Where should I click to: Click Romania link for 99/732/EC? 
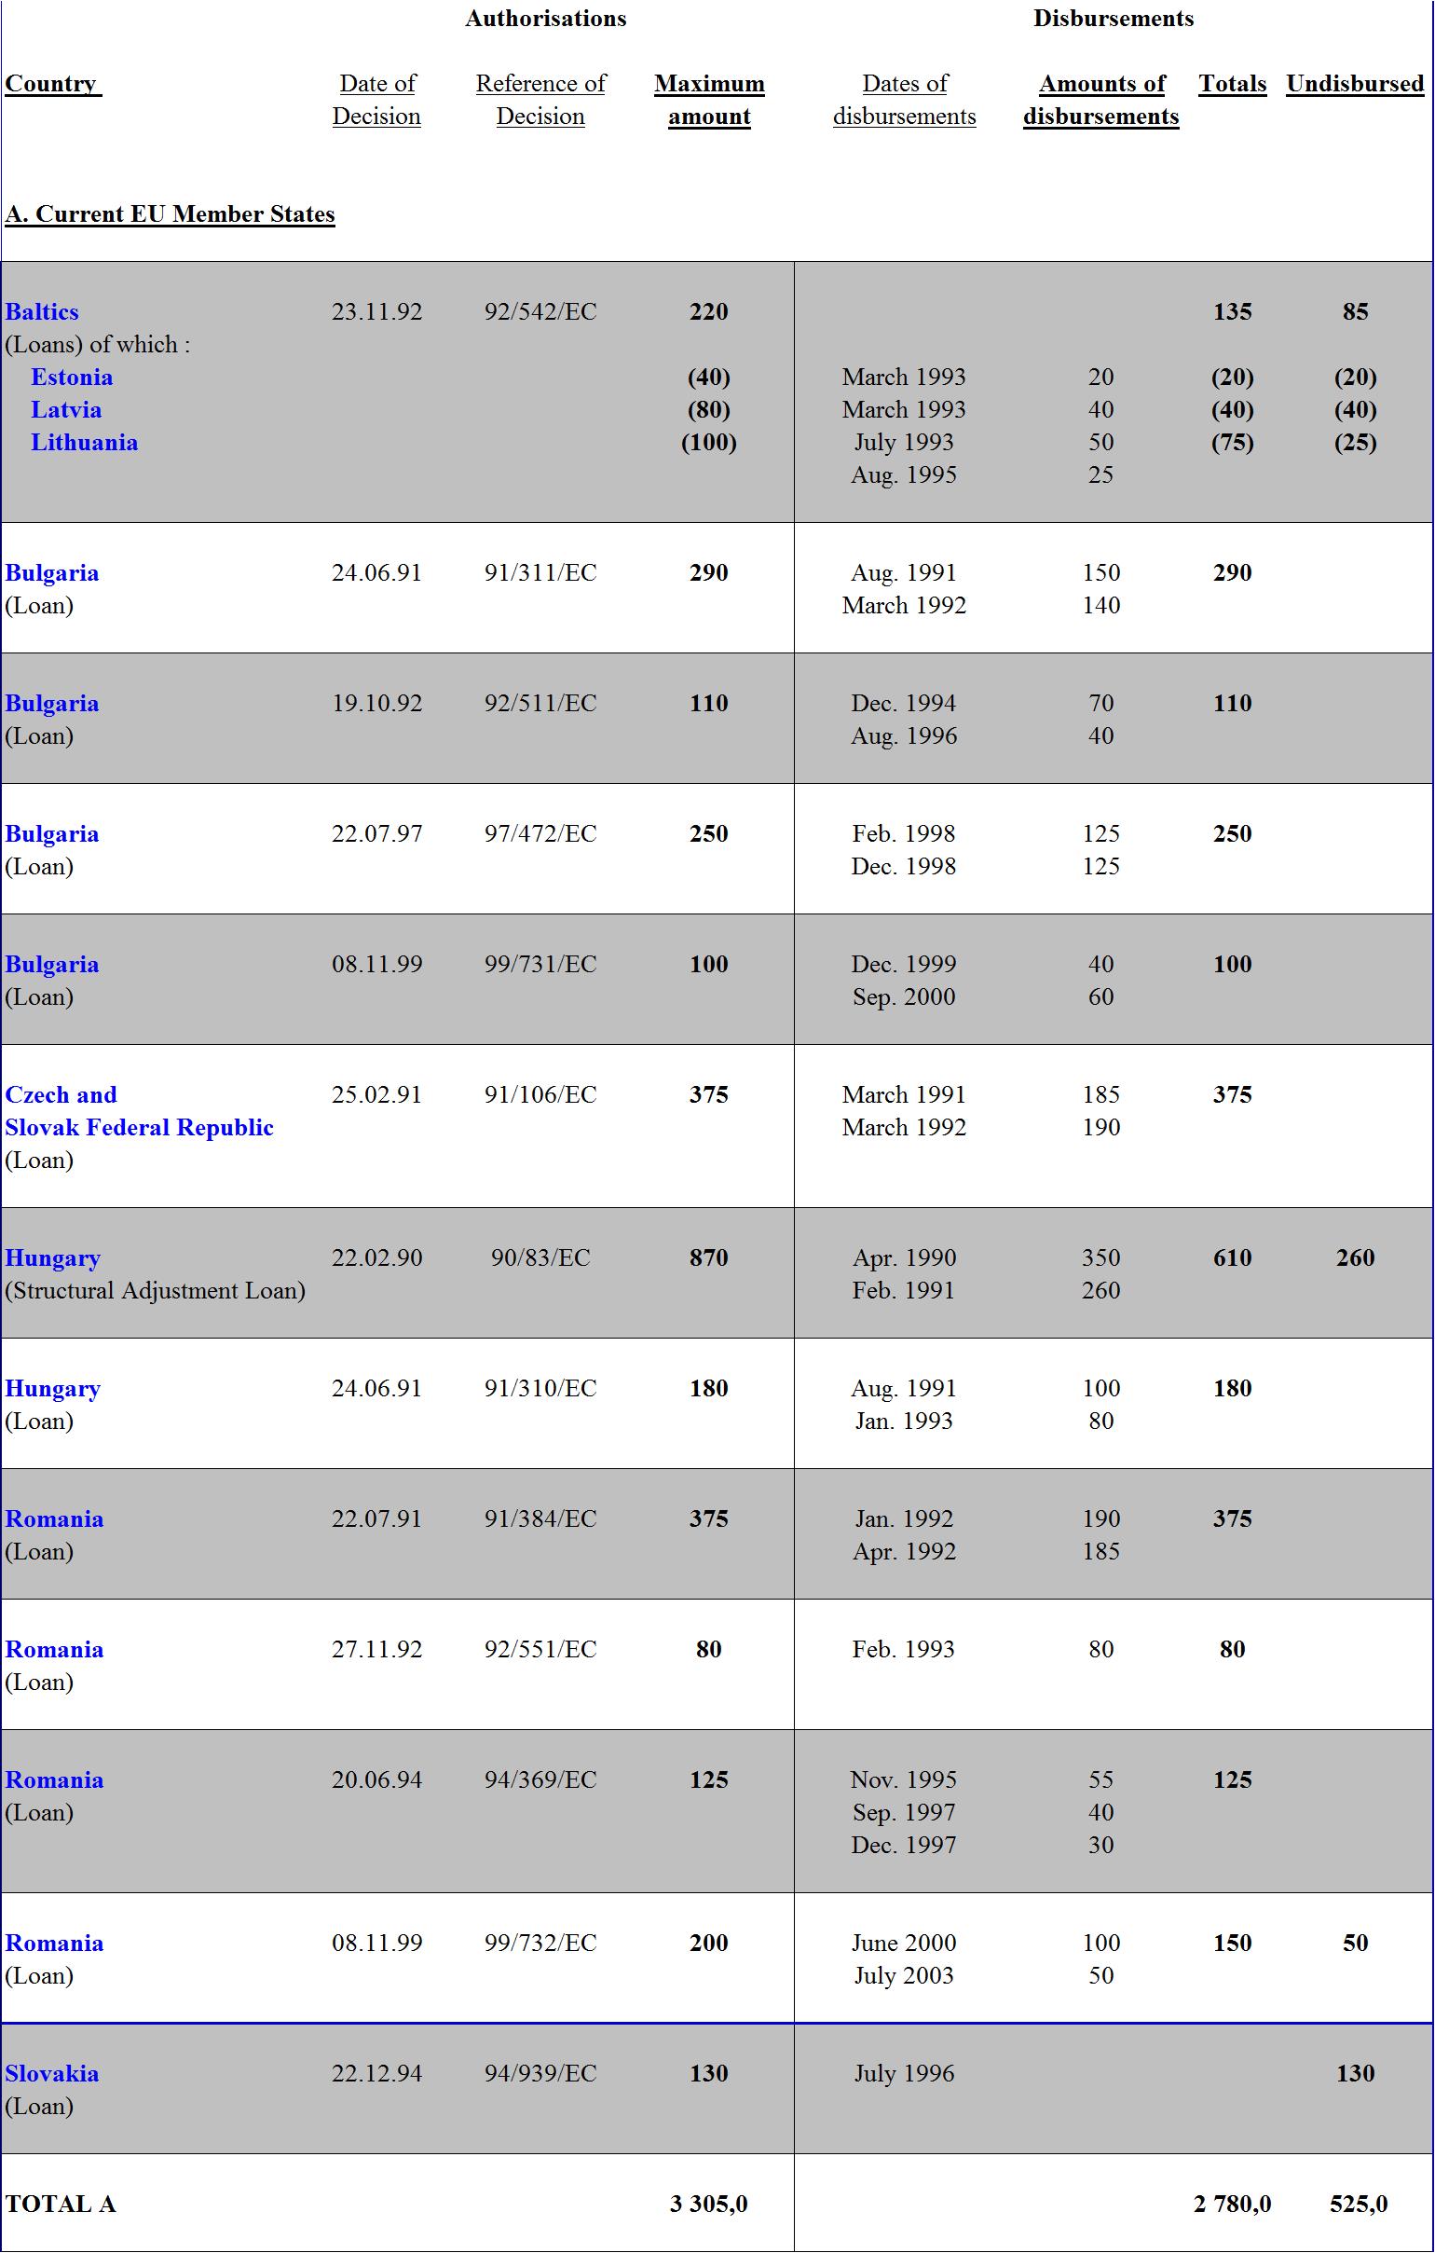pyautogui.click(x=54, y=1944)
